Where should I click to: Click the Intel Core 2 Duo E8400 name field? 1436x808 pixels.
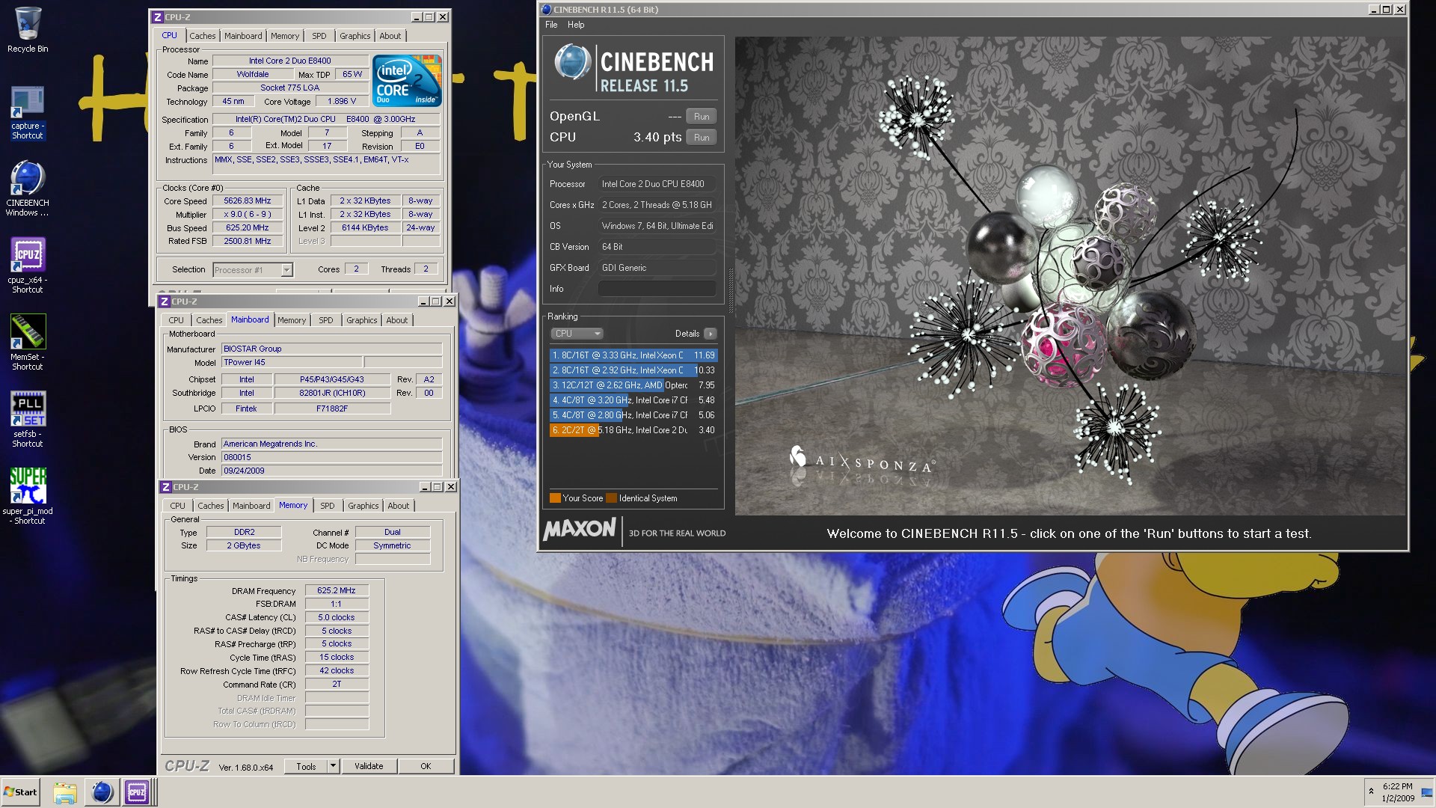pos(290,61)
